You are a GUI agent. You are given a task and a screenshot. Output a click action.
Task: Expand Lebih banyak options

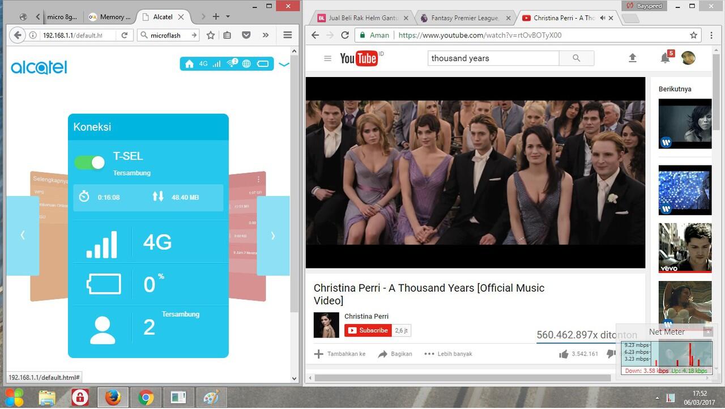tap(449, 354)
